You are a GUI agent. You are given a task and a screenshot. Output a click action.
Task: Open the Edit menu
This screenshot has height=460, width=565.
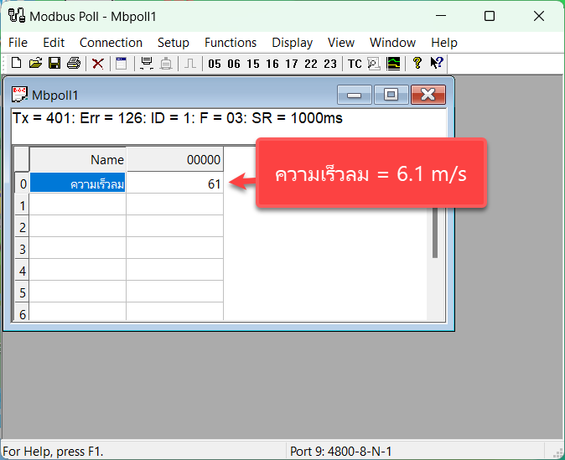tap(54, 43)
